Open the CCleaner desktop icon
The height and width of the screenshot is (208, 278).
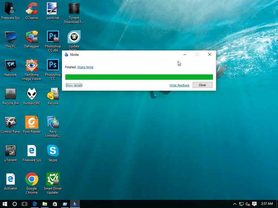coord(32,11)
